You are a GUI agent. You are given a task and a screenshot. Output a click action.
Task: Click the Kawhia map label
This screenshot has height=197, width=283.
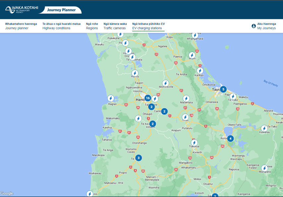[107, 127]
